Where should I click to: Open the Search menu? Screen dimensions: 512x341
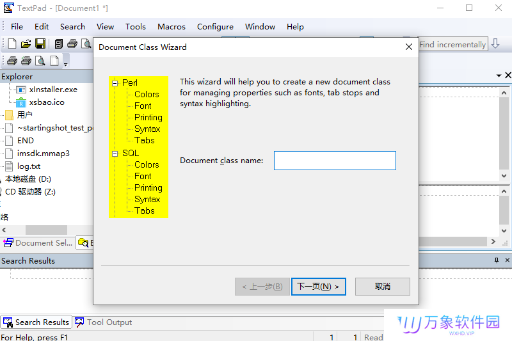tap(72, 27)
